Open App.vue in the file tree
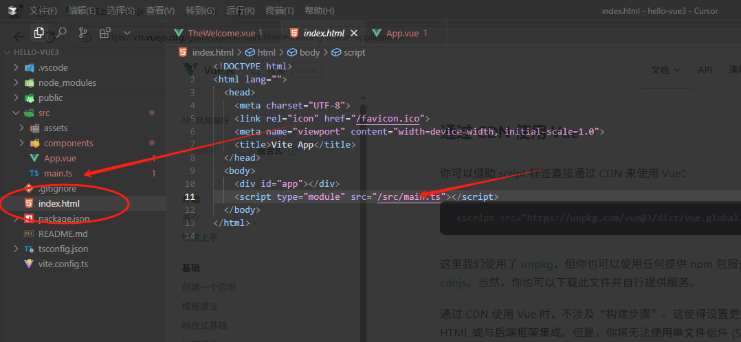 click(x=60, y=158)
